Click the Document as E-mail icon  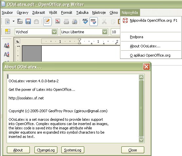36,22
